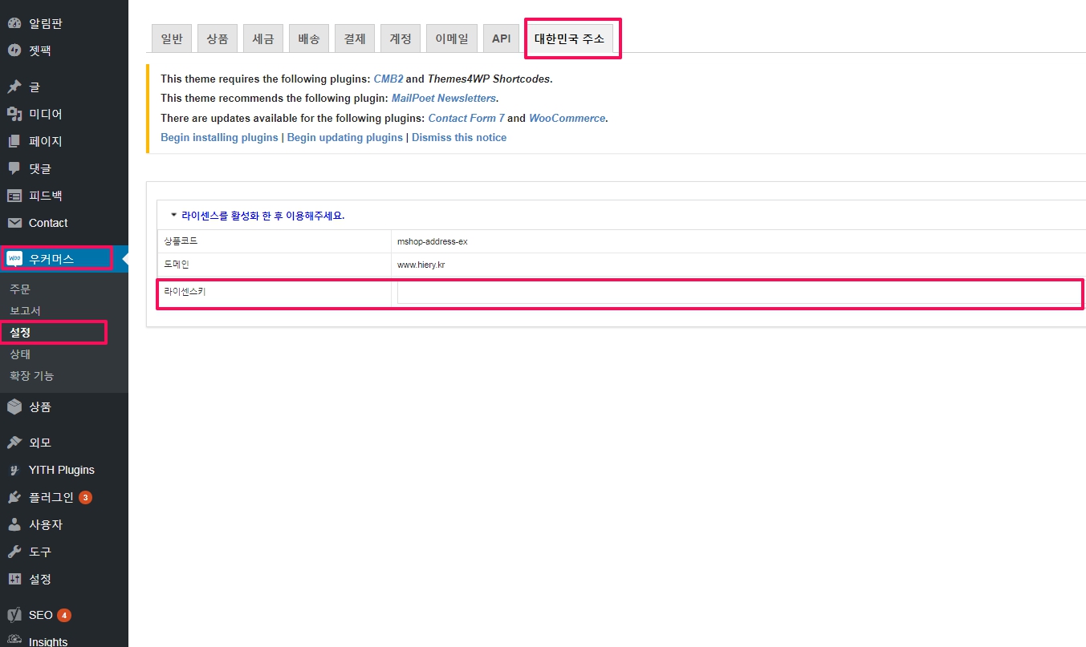This screenshot has width=1086, height=647.
Task: Click the pushpin icon beside 글
Action: pyautogui.click(x=14, y=87)
